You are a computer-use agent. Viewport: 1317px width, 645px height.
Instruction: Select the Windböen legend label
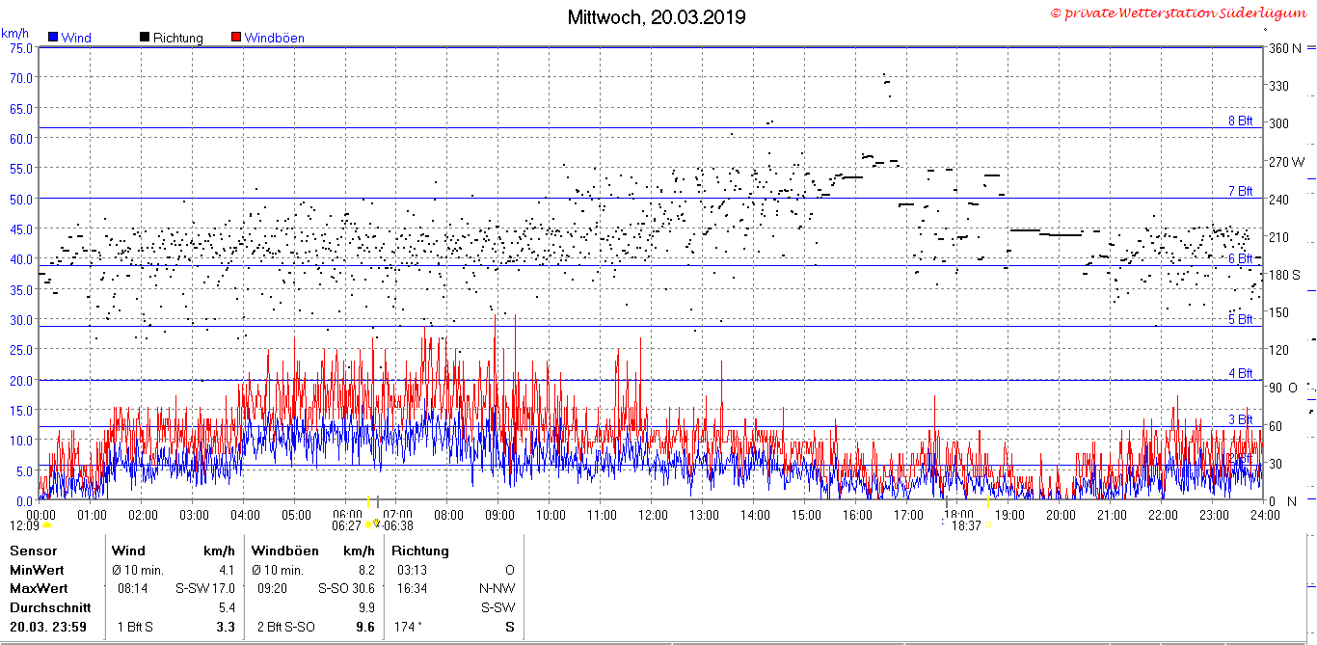click(274, 39)
